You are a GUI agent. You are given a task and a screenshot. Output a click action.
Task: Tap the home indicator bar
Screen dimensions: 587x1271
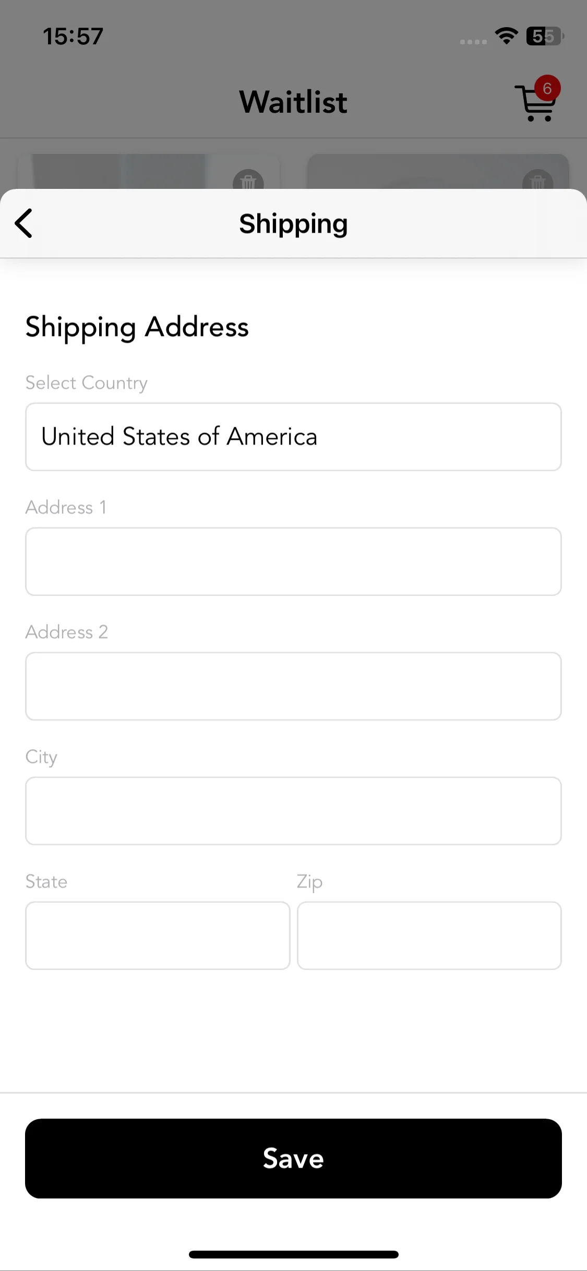click(293, 1254)
